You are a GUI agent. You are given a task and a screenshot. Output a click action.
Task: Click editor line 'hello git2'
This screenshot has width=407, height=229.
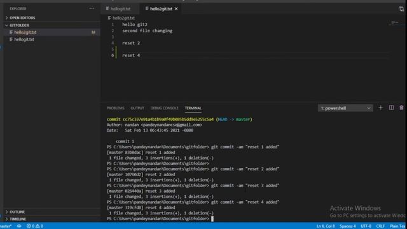(135, 24)
